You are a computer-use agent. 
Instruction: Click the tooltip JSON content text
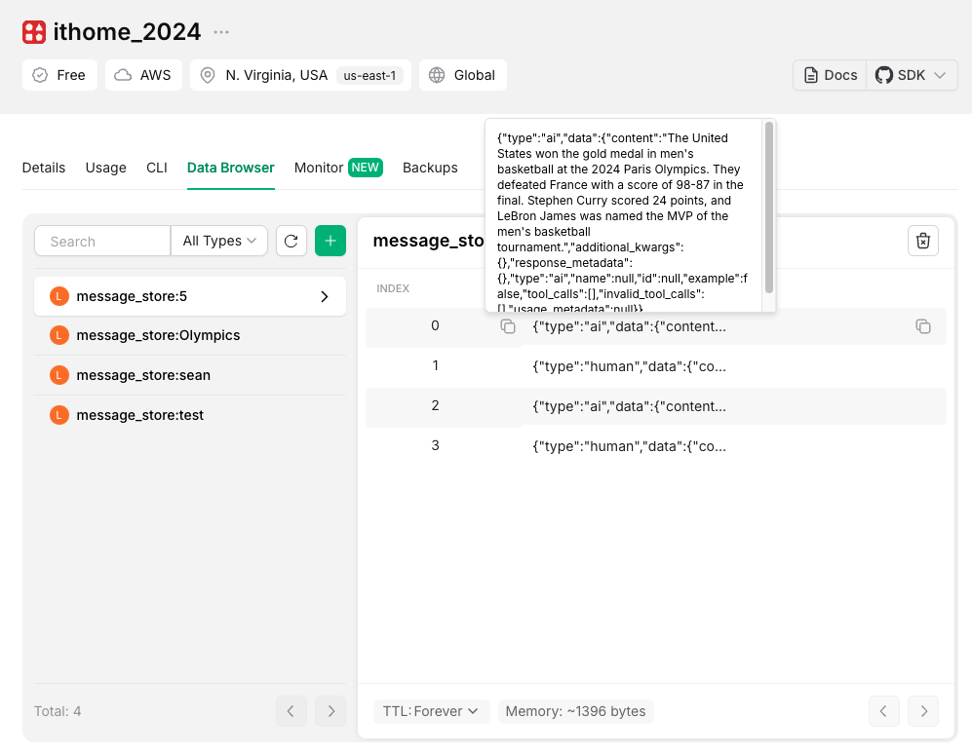tap(622, 223)
